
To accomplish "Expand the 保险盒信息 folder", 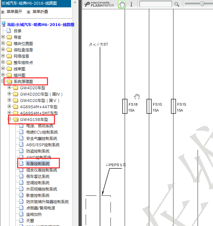I will click(3, 50).
